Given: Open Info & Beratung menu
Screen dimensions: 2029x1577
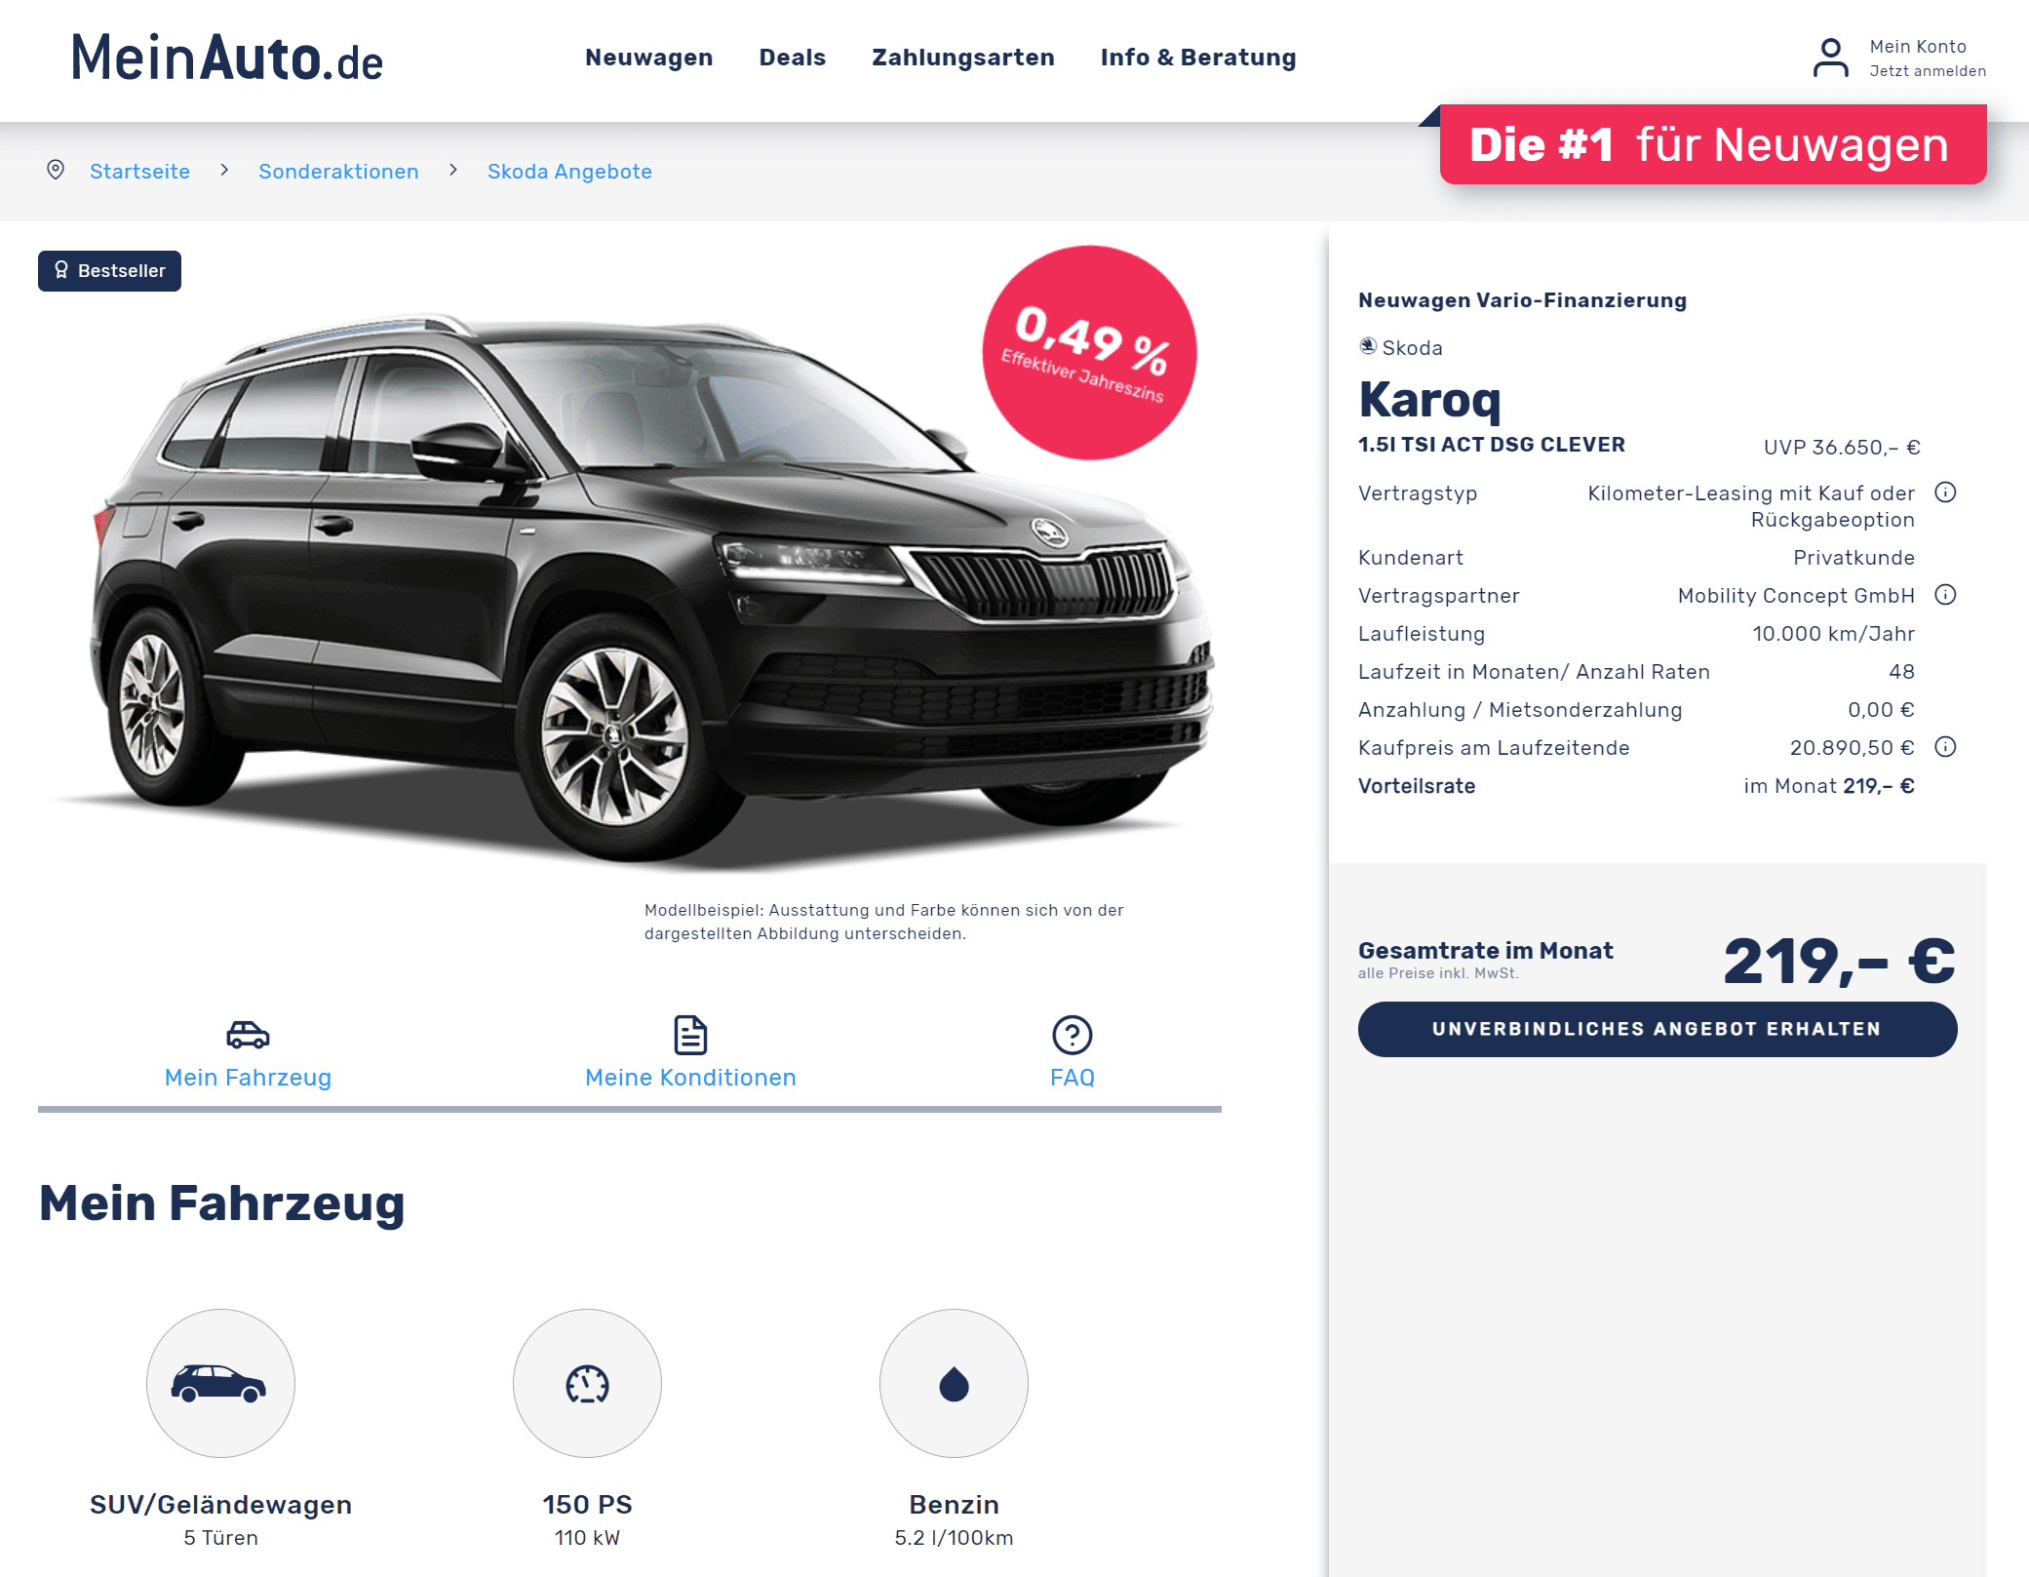Looking at the screenshot, I should (x=1198, y=58).
